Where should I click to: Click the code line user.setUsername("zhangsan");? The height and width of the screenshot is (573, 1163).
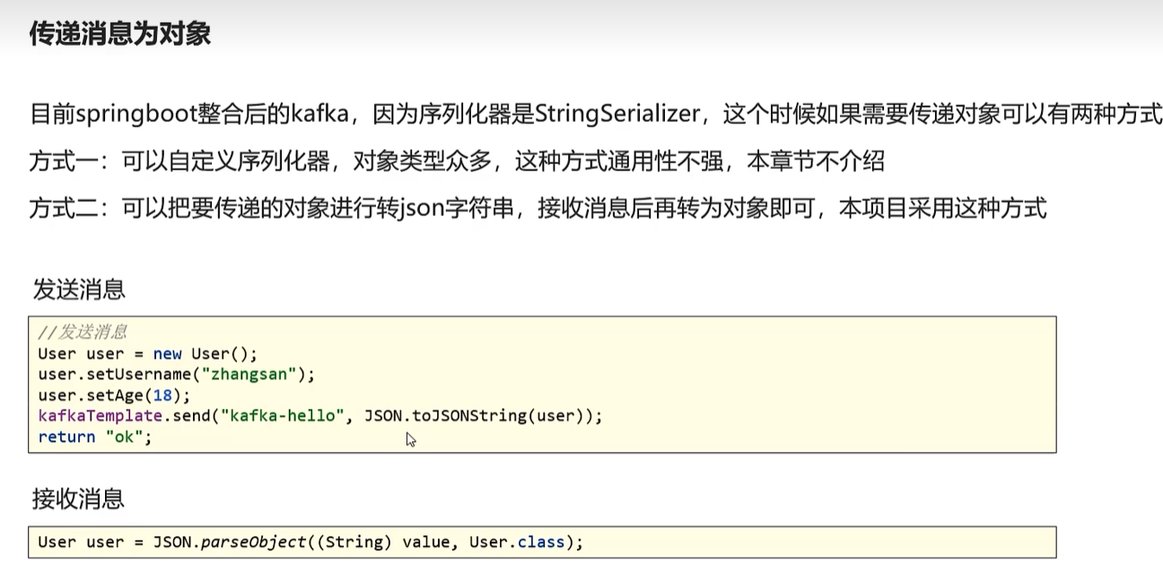177,374
